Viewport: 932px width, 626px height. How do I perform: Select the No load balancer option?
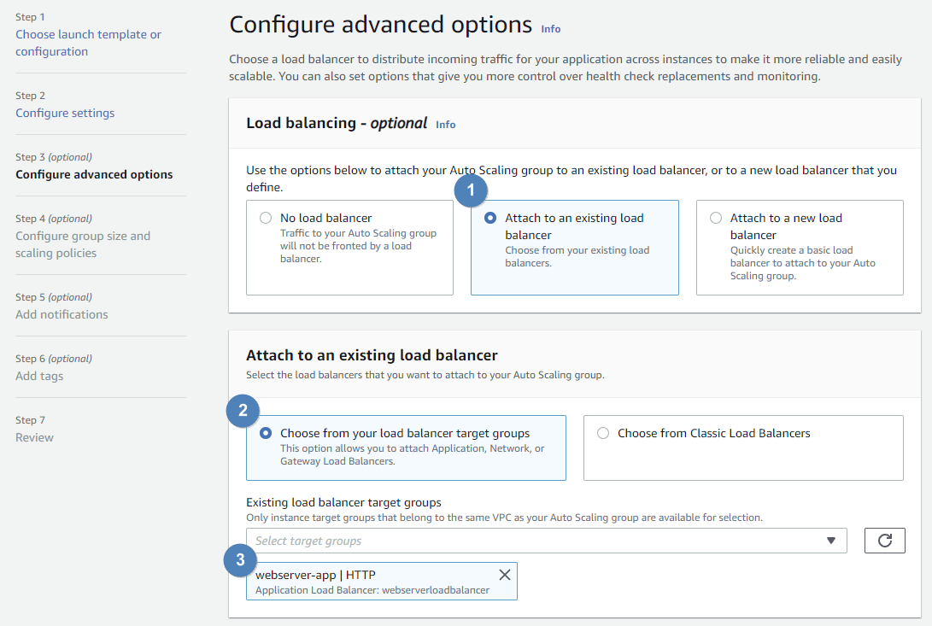[x=266, y=218]
